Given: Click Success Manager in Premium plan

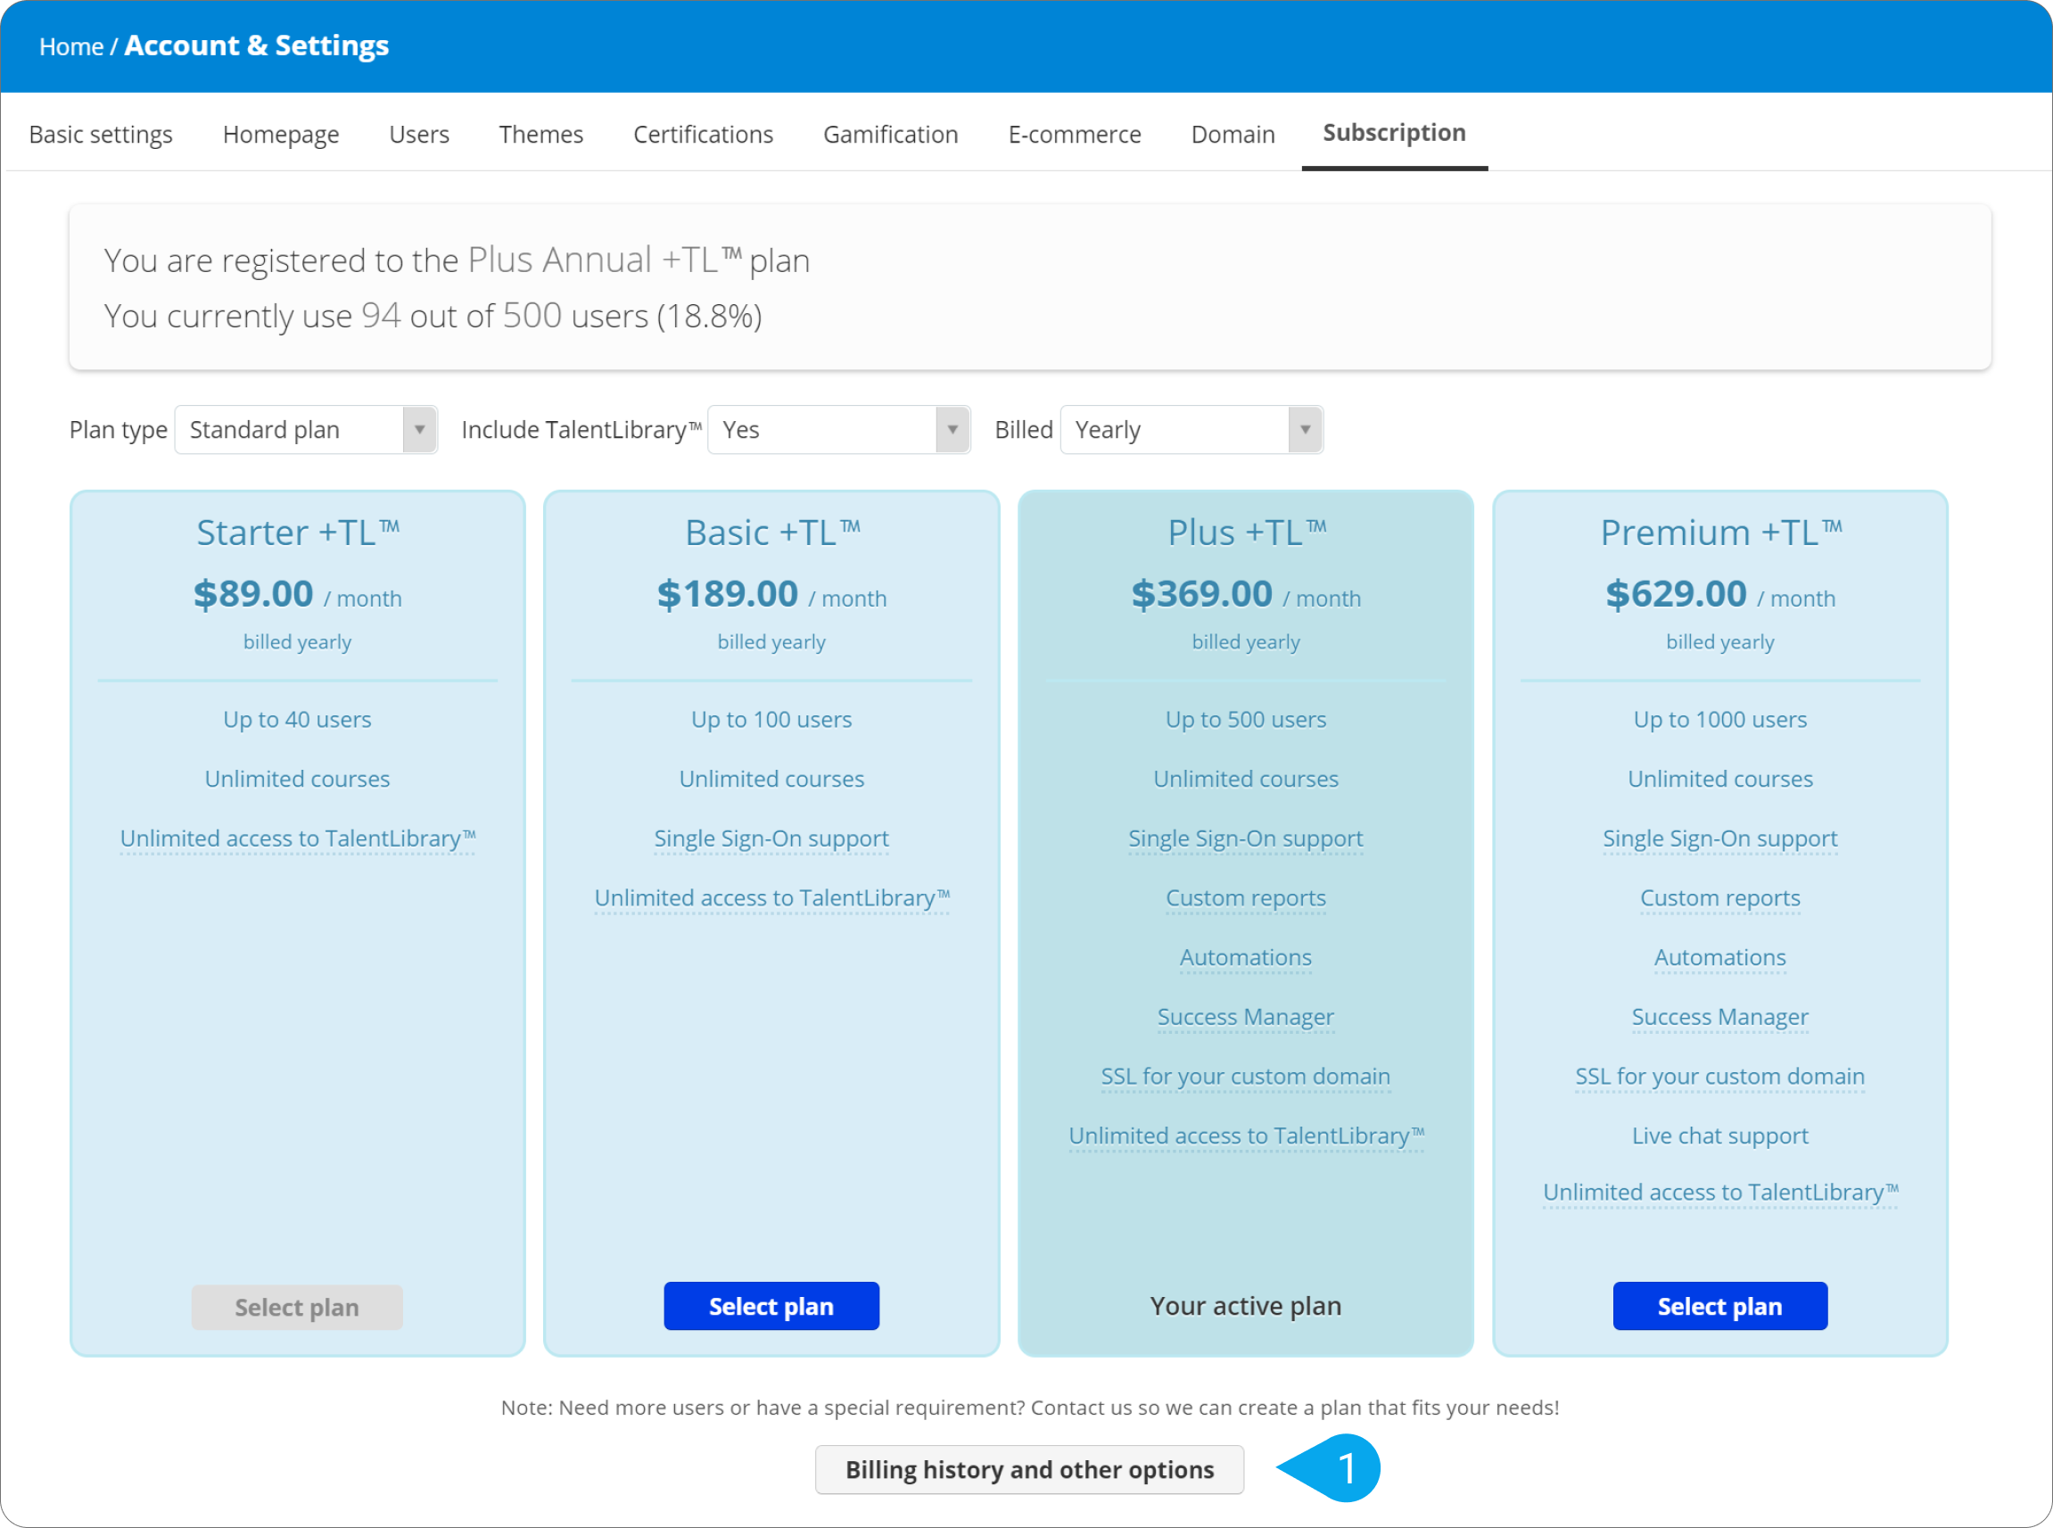Looking at the screenshot, I should click(x=1720, y=1017).
